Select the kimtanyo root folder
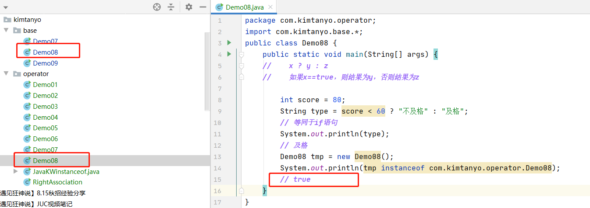This screenshot has width=590, height=208. (27, 20)
